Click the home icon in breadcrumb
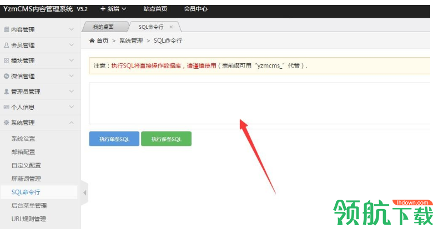 [92, 40]
